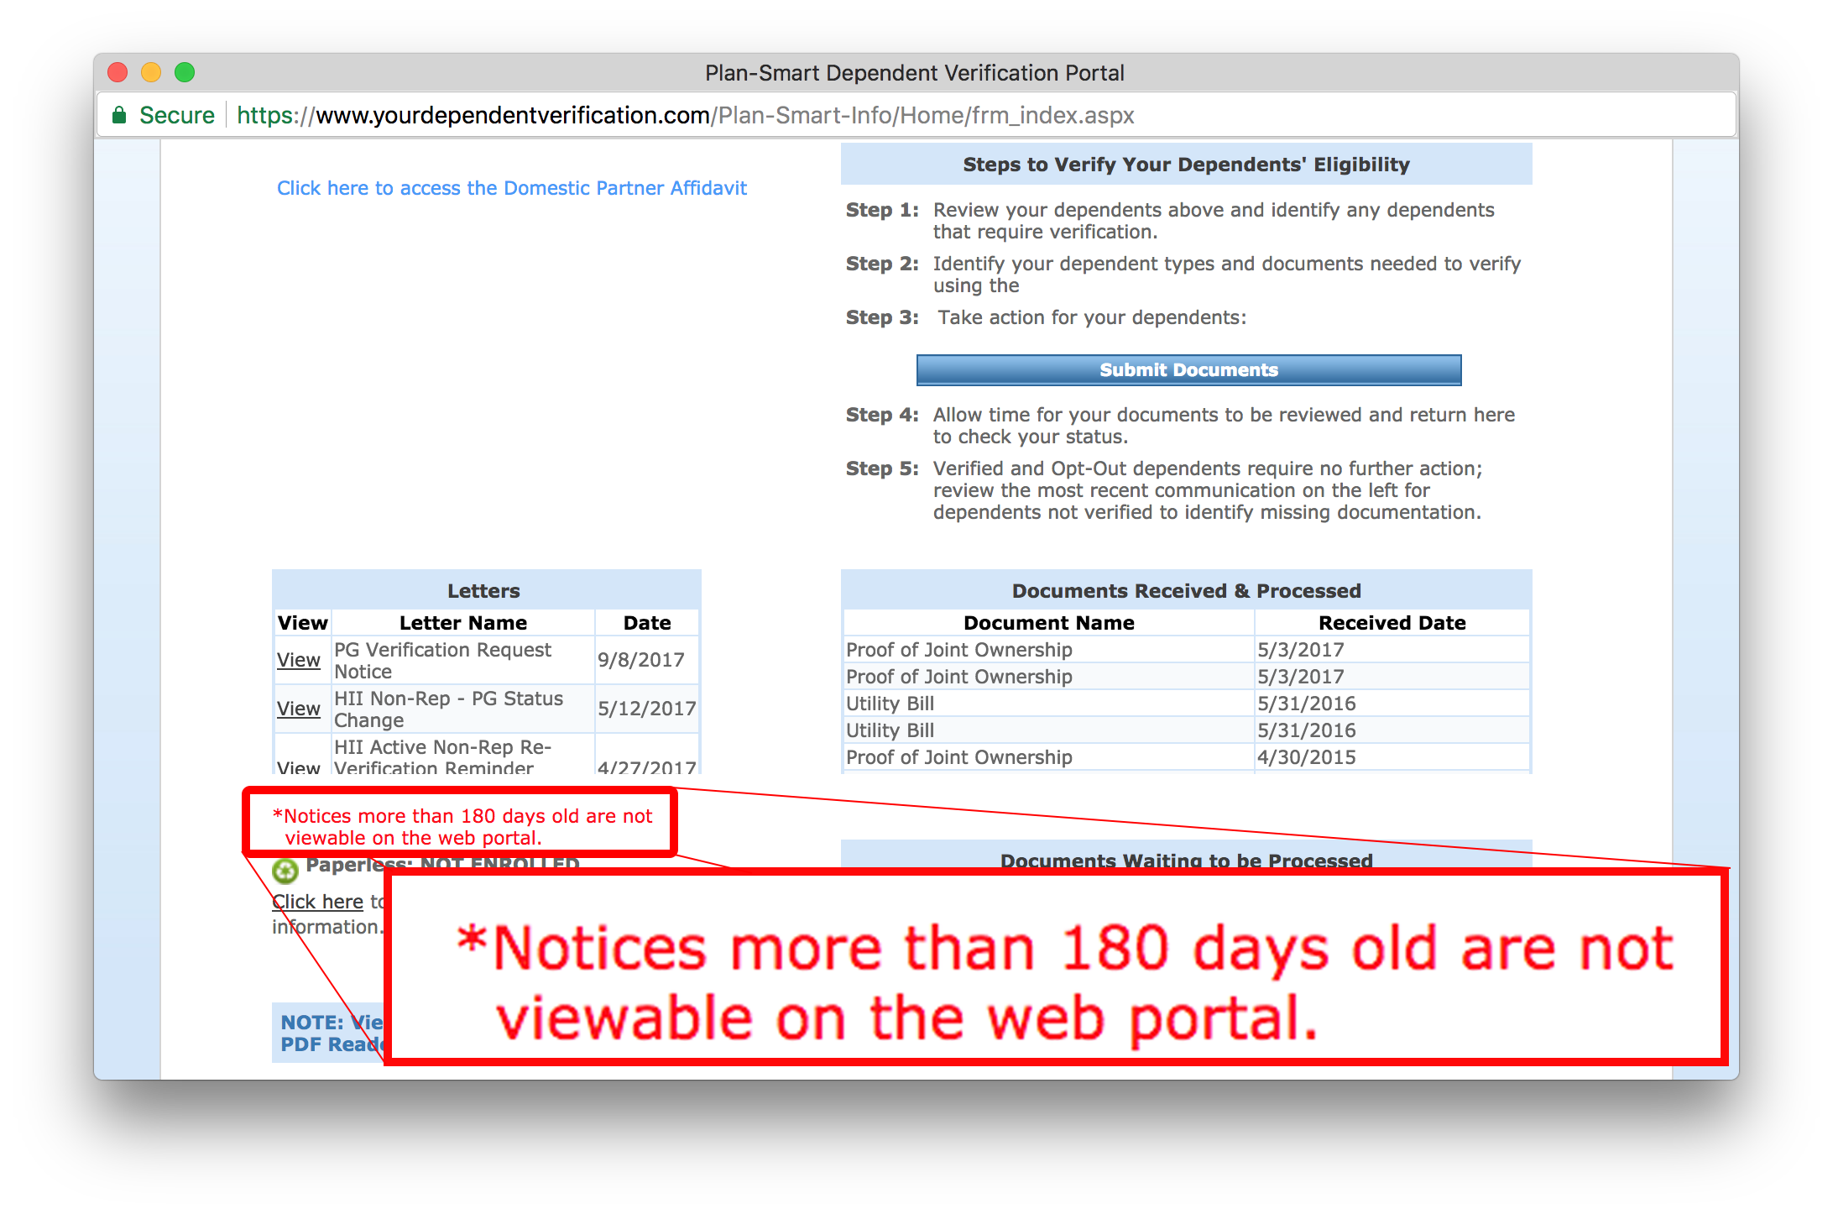
Task: Click the yellow minimize window button
Action: click(151, 72)
